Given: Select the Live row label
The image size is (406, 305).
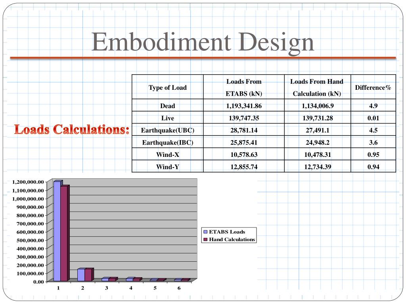Looking at the screenshot, I should pyautogui.click(x=168, y=118).
